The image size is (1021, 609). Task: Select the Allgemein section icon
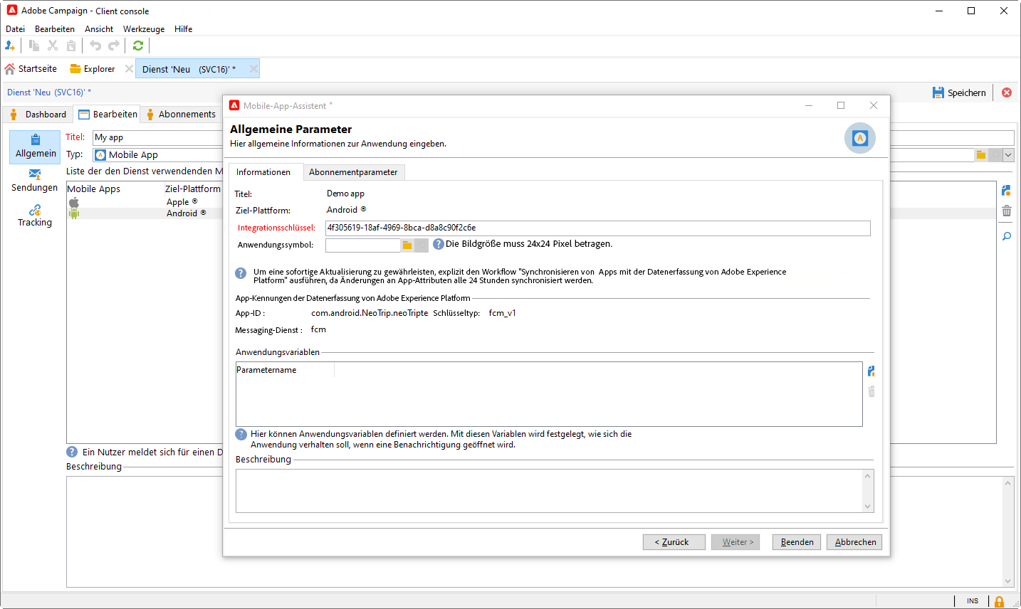[x=35, y=147]
